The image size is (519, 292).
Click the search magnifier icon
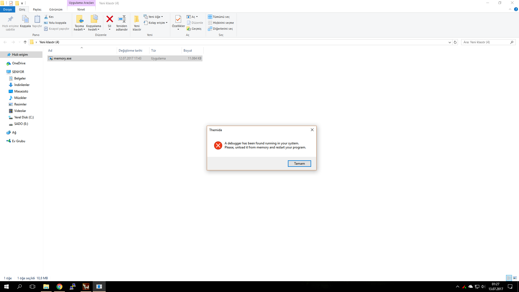click(512, 42)
